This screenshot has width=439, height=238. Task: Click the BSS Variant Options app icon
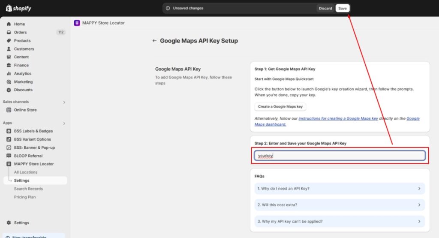[x=9, y=139]
